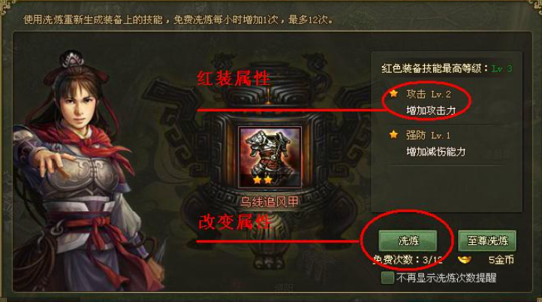
Task: Click the 至尊洗炼 supreme refine button
Action: (x=487, y=240)
